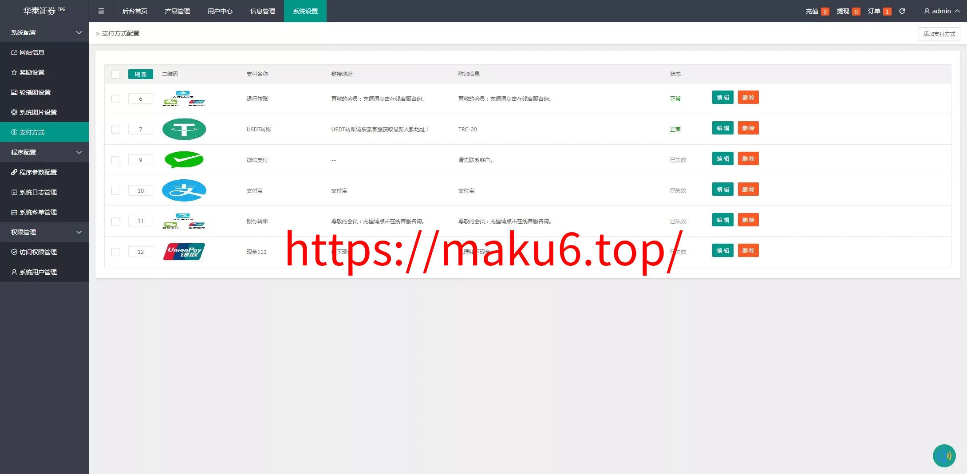Edit the 微信支付 payment entry
Screen dimensions: 967x474
[723, 158]
